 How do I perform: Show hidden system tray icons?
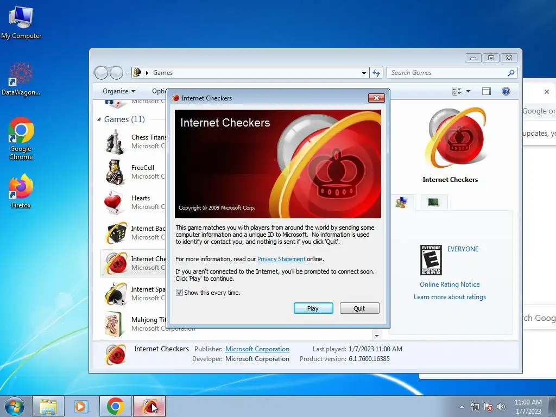[x=462, y=407]
